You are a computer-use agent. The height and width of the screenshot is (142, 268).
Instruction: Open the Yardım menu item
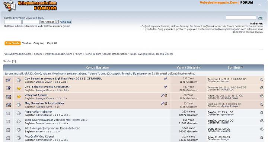click(26, 43)
